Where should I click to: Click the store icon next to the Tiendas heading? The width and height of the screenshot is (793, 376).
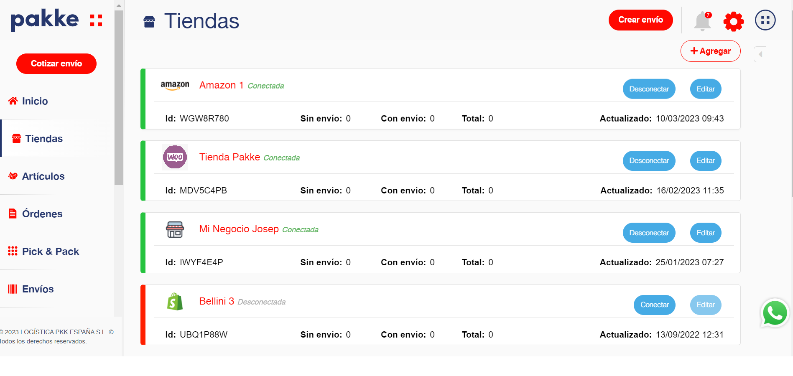[x=149, y=21]
